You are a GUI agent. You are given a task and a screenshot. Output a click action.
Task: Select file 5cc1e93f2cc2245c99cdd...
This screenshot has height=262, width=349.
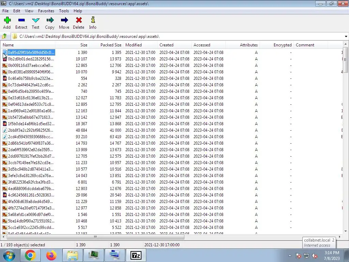click(31, 227)
